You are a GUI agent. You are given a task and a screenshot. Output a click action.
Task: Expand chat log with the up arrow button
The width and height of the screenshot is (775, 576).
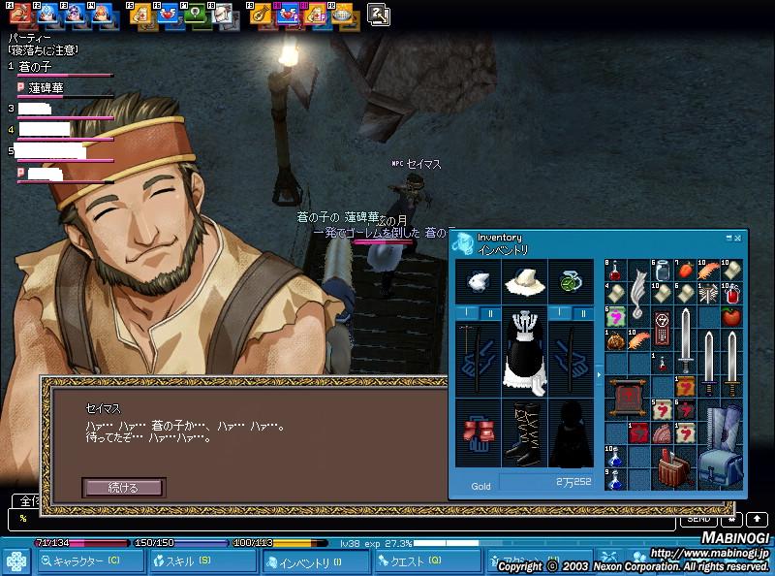point(757,519)
